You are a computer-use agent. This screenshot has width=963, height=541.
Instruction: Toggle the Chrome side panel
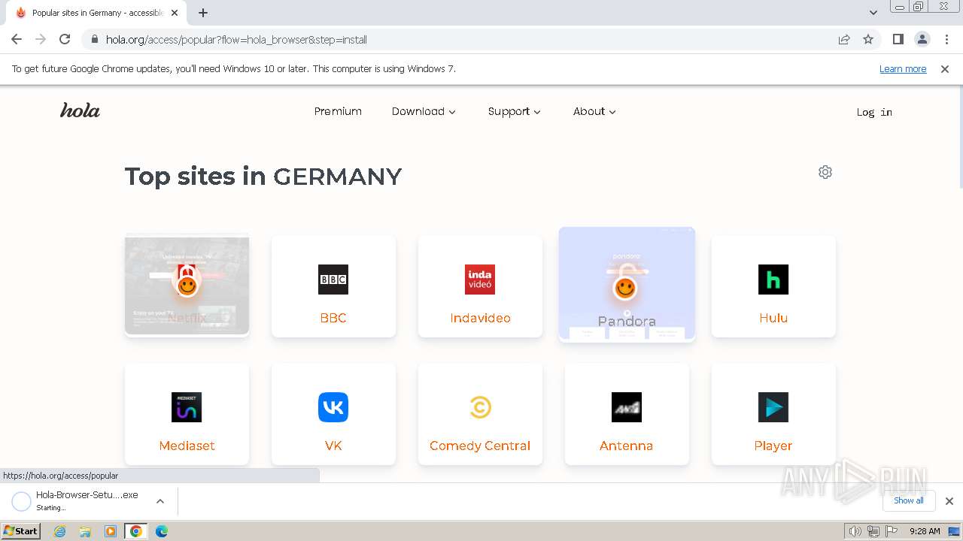click(898, 39)
